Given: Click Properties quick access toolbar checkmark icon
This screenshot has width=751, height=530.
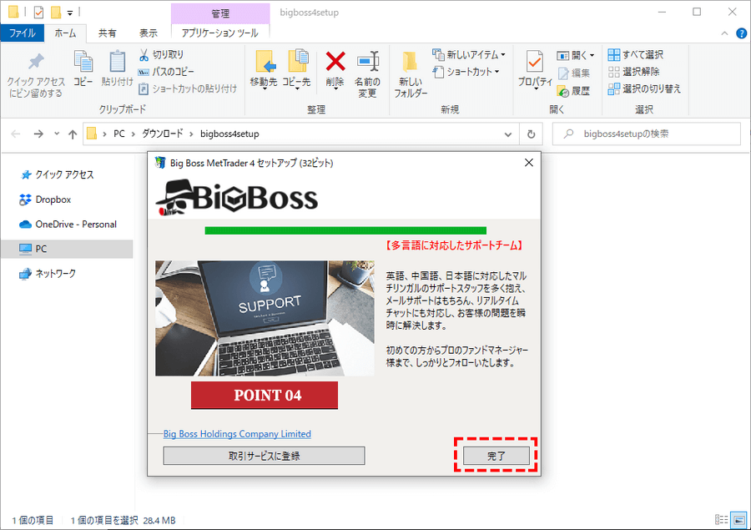Looking at the screenshot, I should pyautogui.click(x=38, y=13).
